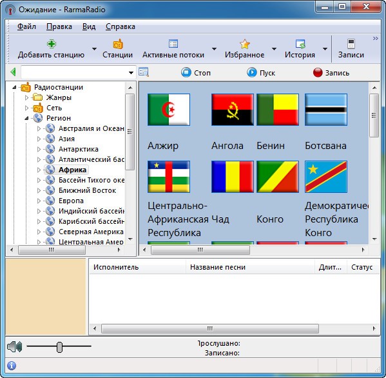
Task: Expand the Европа region node
Action: [39, 201]
